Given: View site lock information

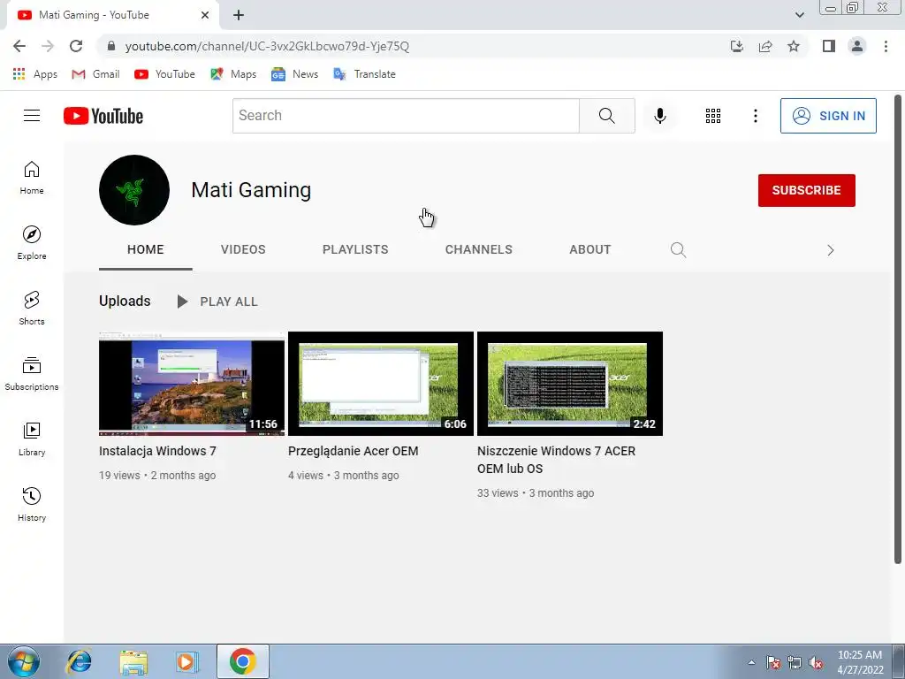Looking at the screenshot, I should coord(111,46).
